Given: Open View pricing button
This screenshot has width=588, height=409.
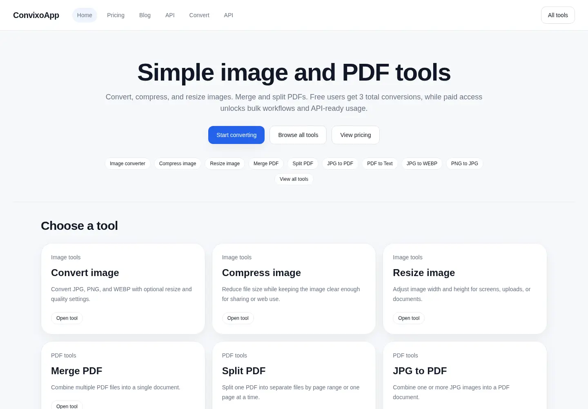Looking at the screenshot, I should 356,135.
